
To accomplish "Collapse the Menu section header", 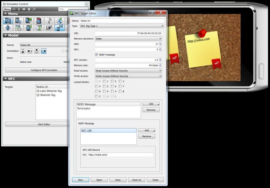I will pyautogui.click(x=36, y=14).
